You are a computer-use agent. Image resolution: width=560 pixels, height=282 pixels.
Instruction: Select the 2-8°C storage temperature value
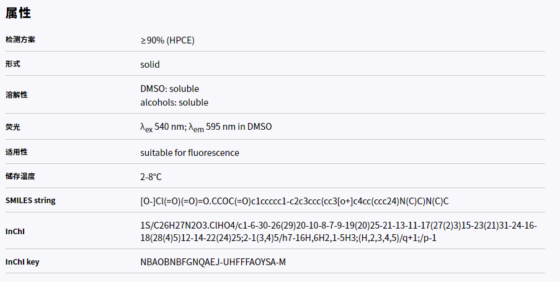151,176
